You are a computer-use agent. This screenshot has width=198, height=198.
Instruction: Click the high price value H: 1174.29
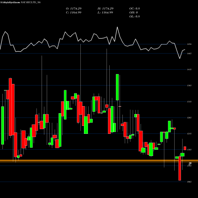pyautogui.click(x=105, y=9)
